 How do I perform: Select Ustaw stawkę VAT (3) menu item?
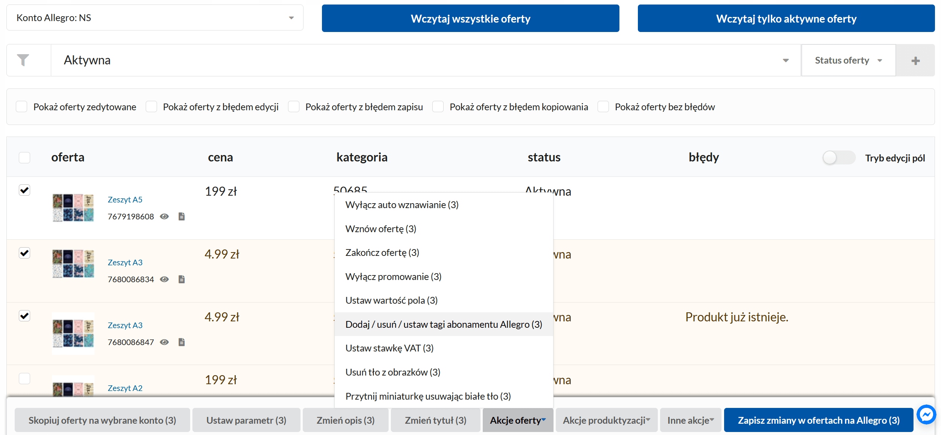coord(389,348)
